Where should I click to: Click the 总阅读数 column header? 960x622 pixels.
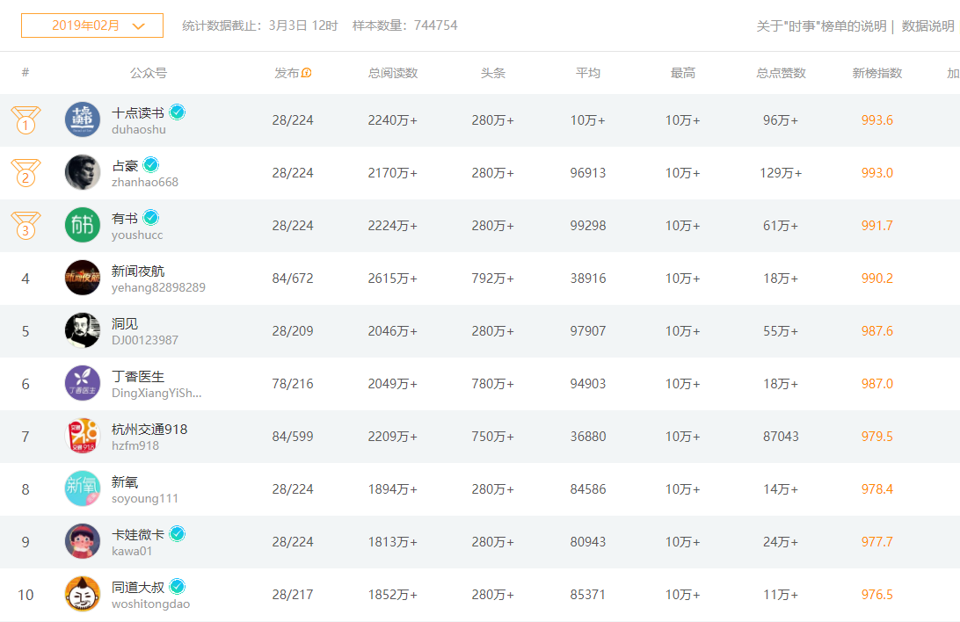point(392,73)
